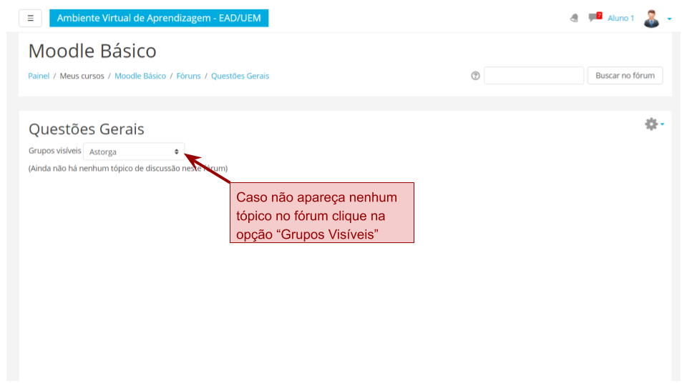The width and height of the screenshot is (687, 386).
Task: Click the Questões Gerais forum heading
Action: [x=87, y=129]
